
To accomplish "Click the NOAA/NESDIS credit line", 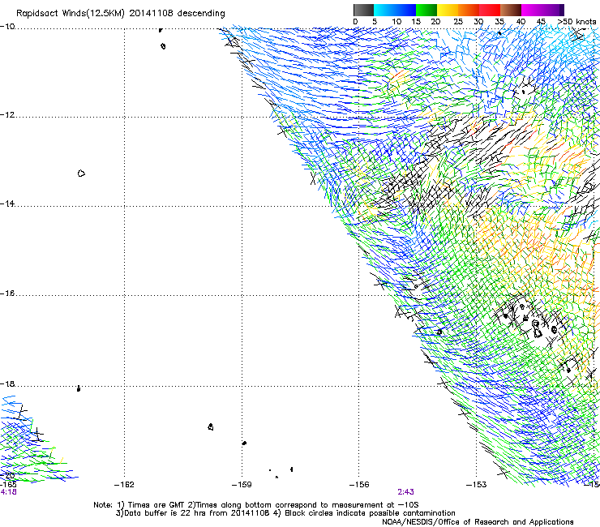I will tap(478, 522).
